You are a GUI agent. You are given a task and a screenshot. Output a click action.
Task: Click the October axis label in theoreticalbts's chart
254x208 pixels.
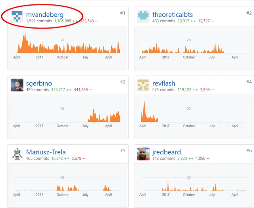point(189,57)
